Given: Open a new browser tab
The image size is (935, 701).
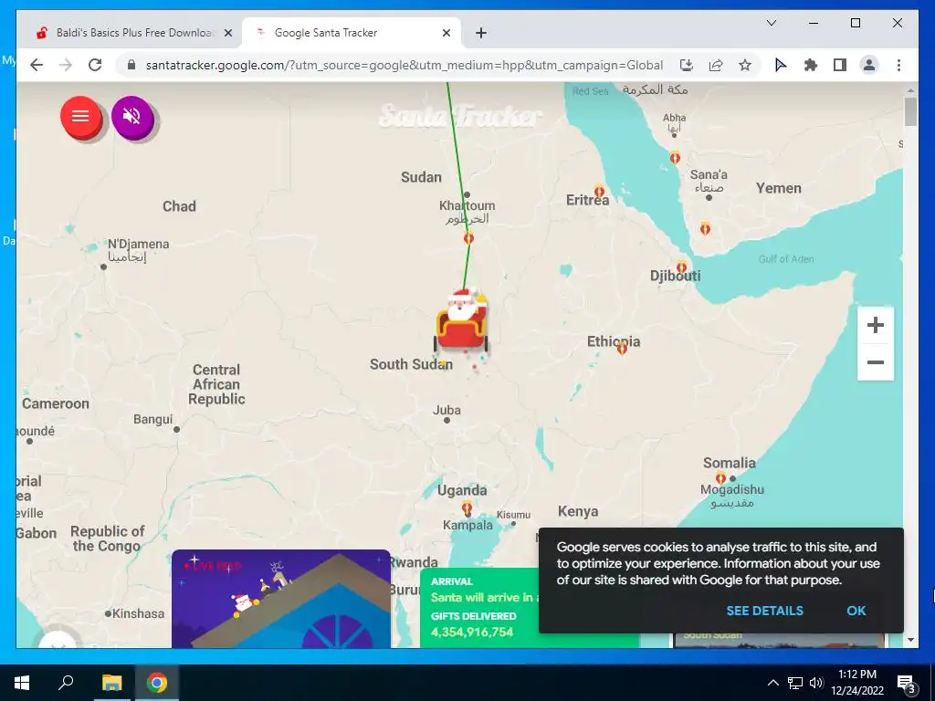Looking at the screenshot, I should coord(481,33).
